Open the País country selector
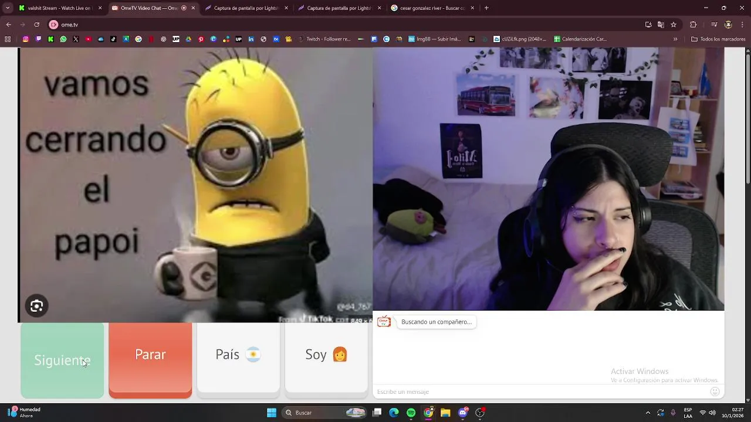This screenshot has width=751, height=422. tap(238, 358)
